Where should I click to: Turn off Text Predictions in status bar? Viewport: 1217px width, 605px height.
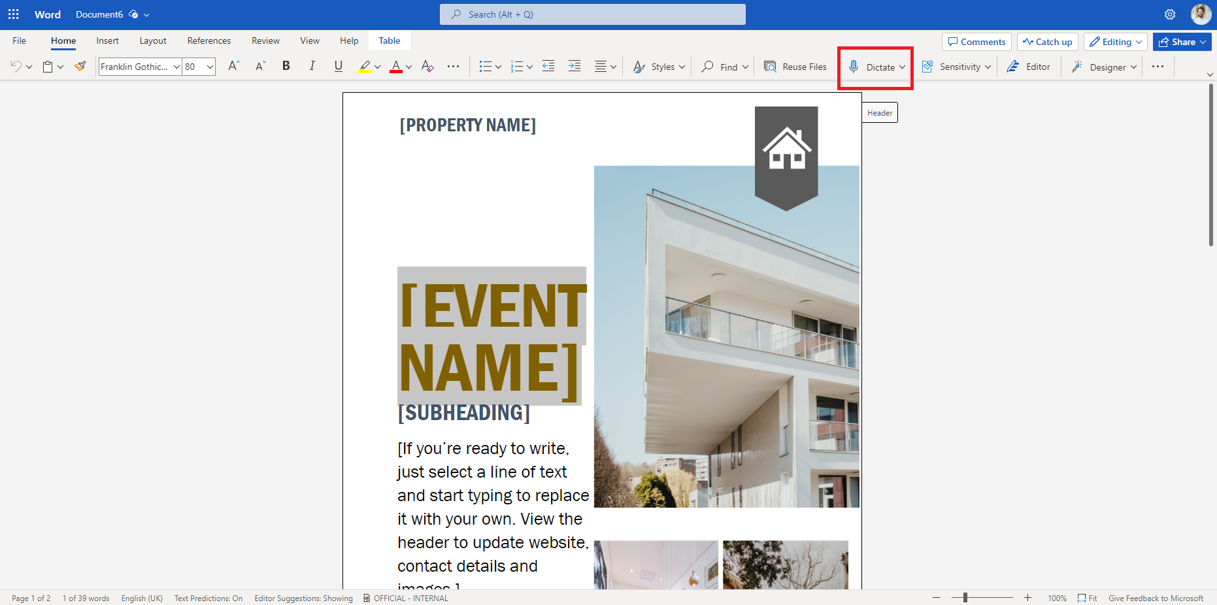click(208, 598)
